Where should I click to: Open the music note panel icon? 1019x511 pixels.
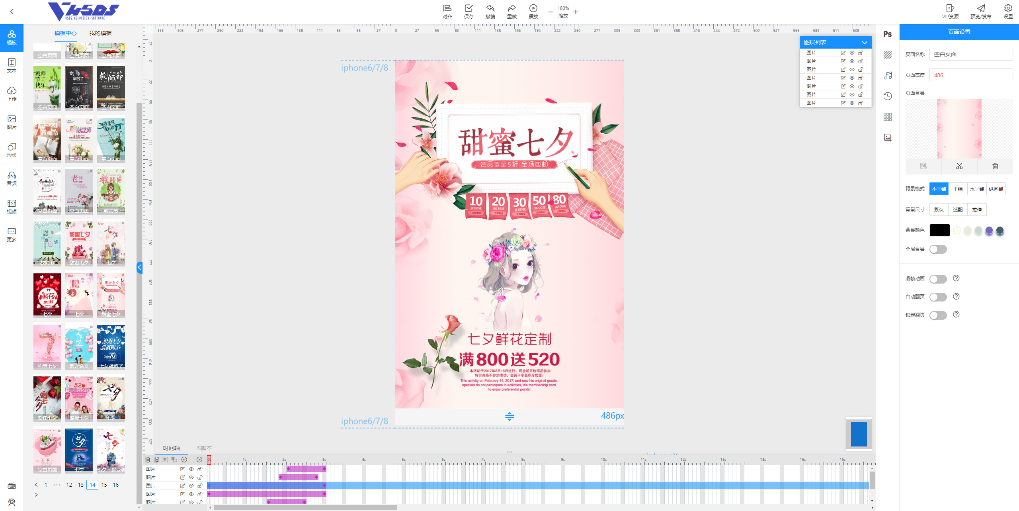click(887, 75)
